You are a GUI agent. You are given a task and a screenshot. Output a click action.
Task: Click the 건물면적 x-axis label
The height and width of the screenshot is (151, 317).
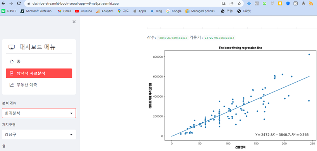coord(240,148)
